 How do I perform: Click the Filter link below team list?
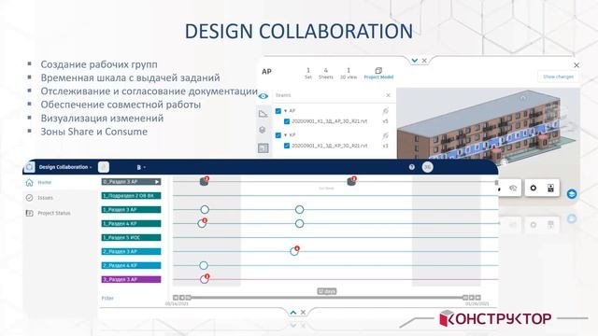coord(107,298)
